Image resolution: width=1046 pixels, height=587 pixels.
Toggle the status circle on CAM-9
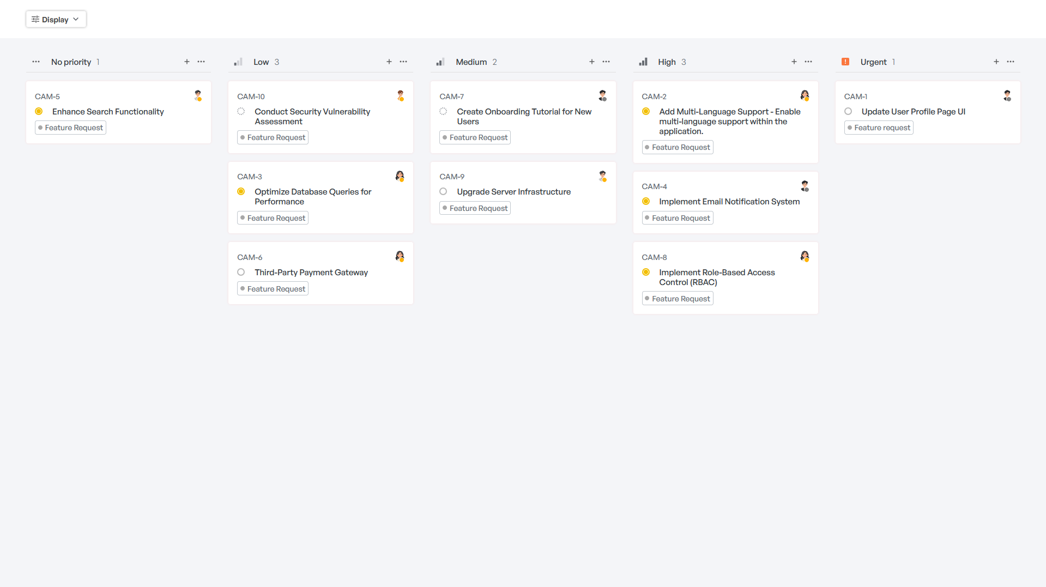coord(443,191)
